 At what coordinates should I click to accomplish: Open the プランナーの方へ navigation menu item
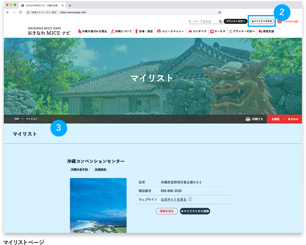click(x=242, y=31)
